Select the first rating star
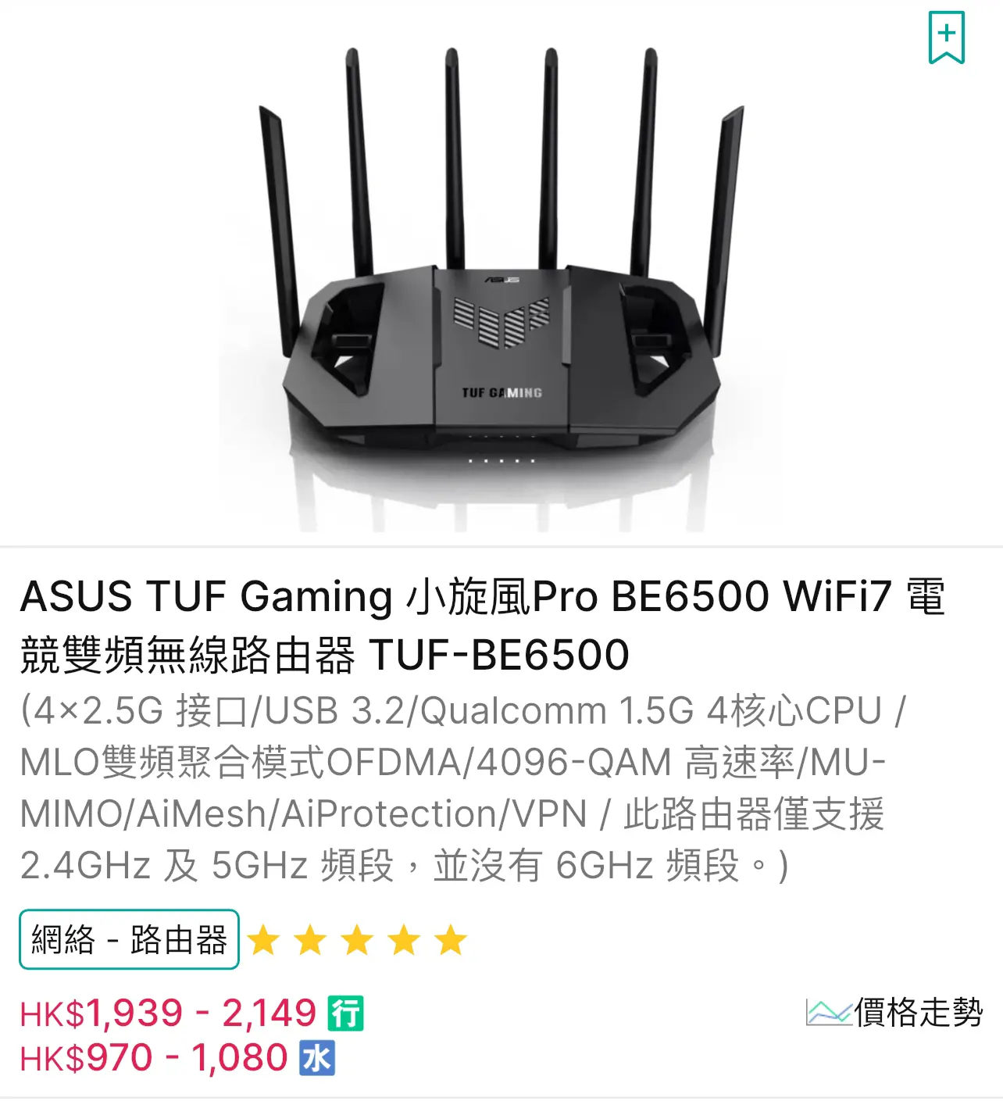The image size is (1003, 1101). pos(263,940)
